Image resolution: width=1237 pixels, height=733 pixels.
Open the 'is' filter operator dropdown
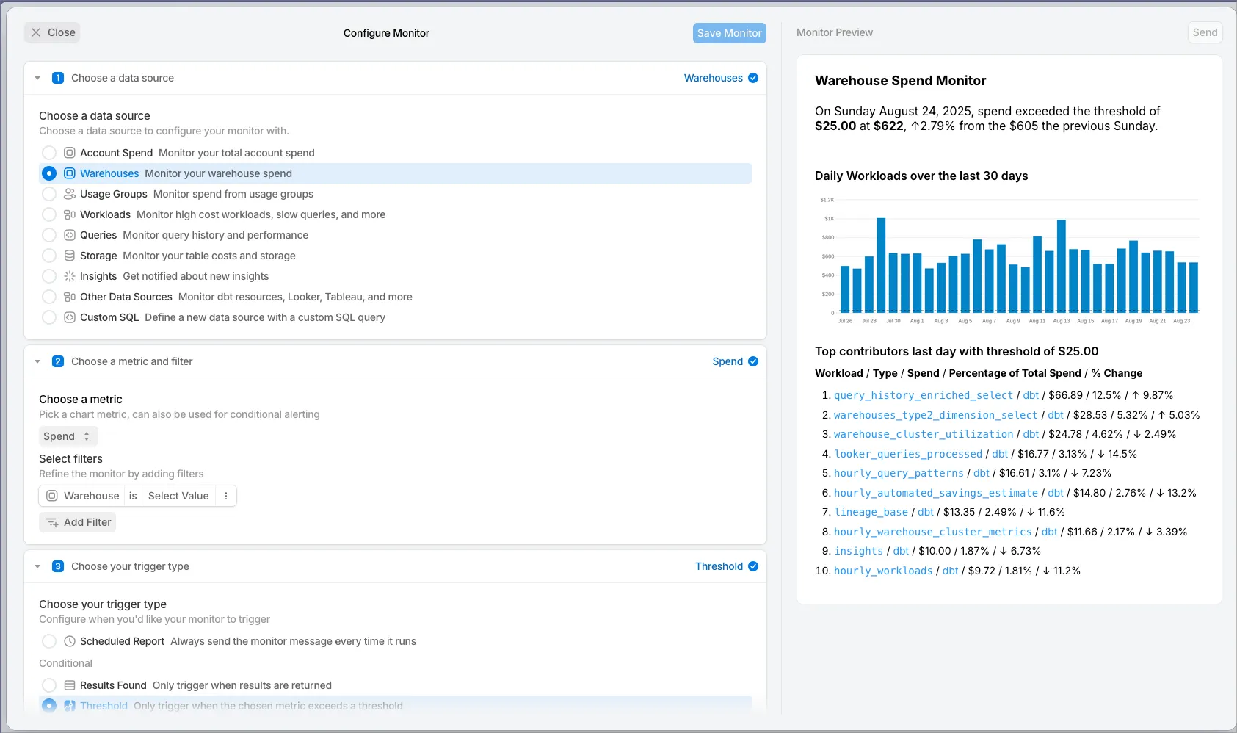point(133,496)
